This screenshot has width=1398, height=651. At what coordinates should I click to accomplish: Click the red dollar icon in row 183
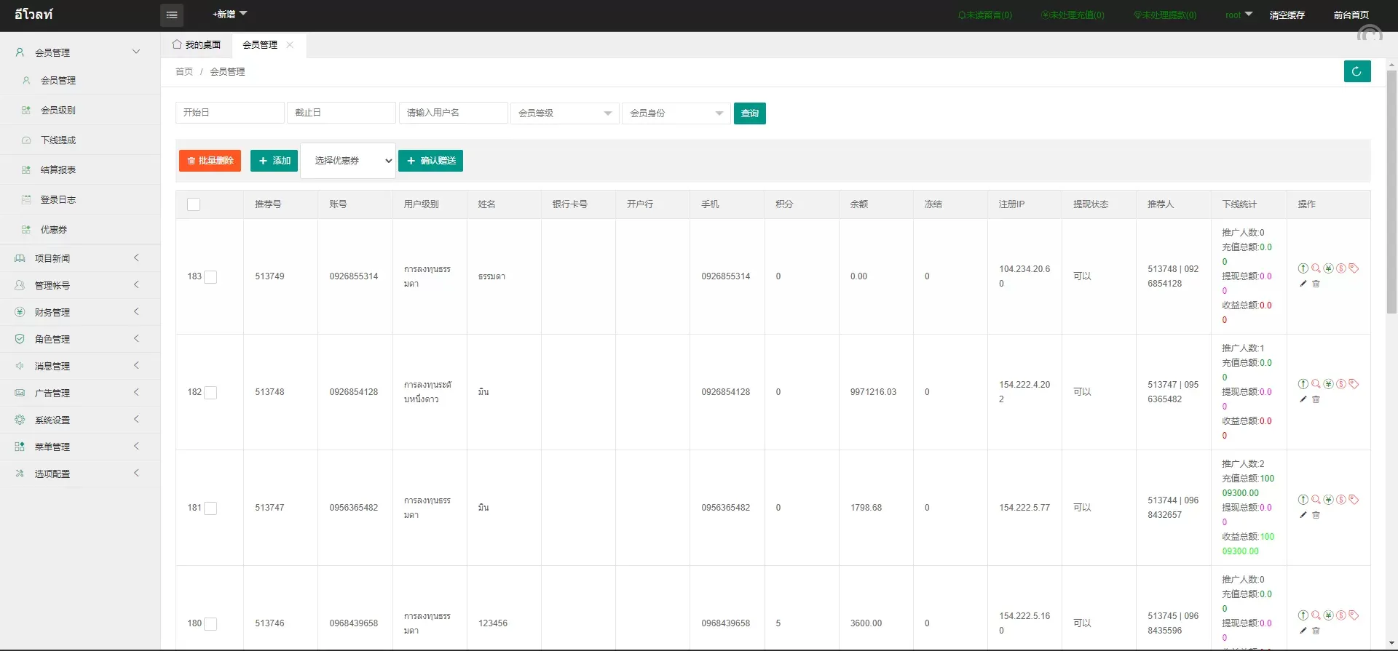1340,268
